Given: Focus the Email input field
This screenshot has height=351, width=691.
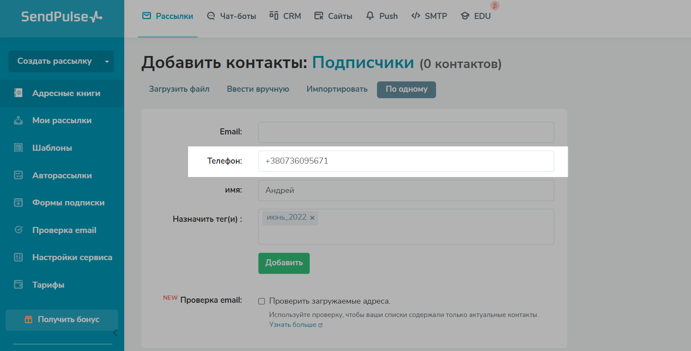Looking at the screenshot, I should [406, 132].
